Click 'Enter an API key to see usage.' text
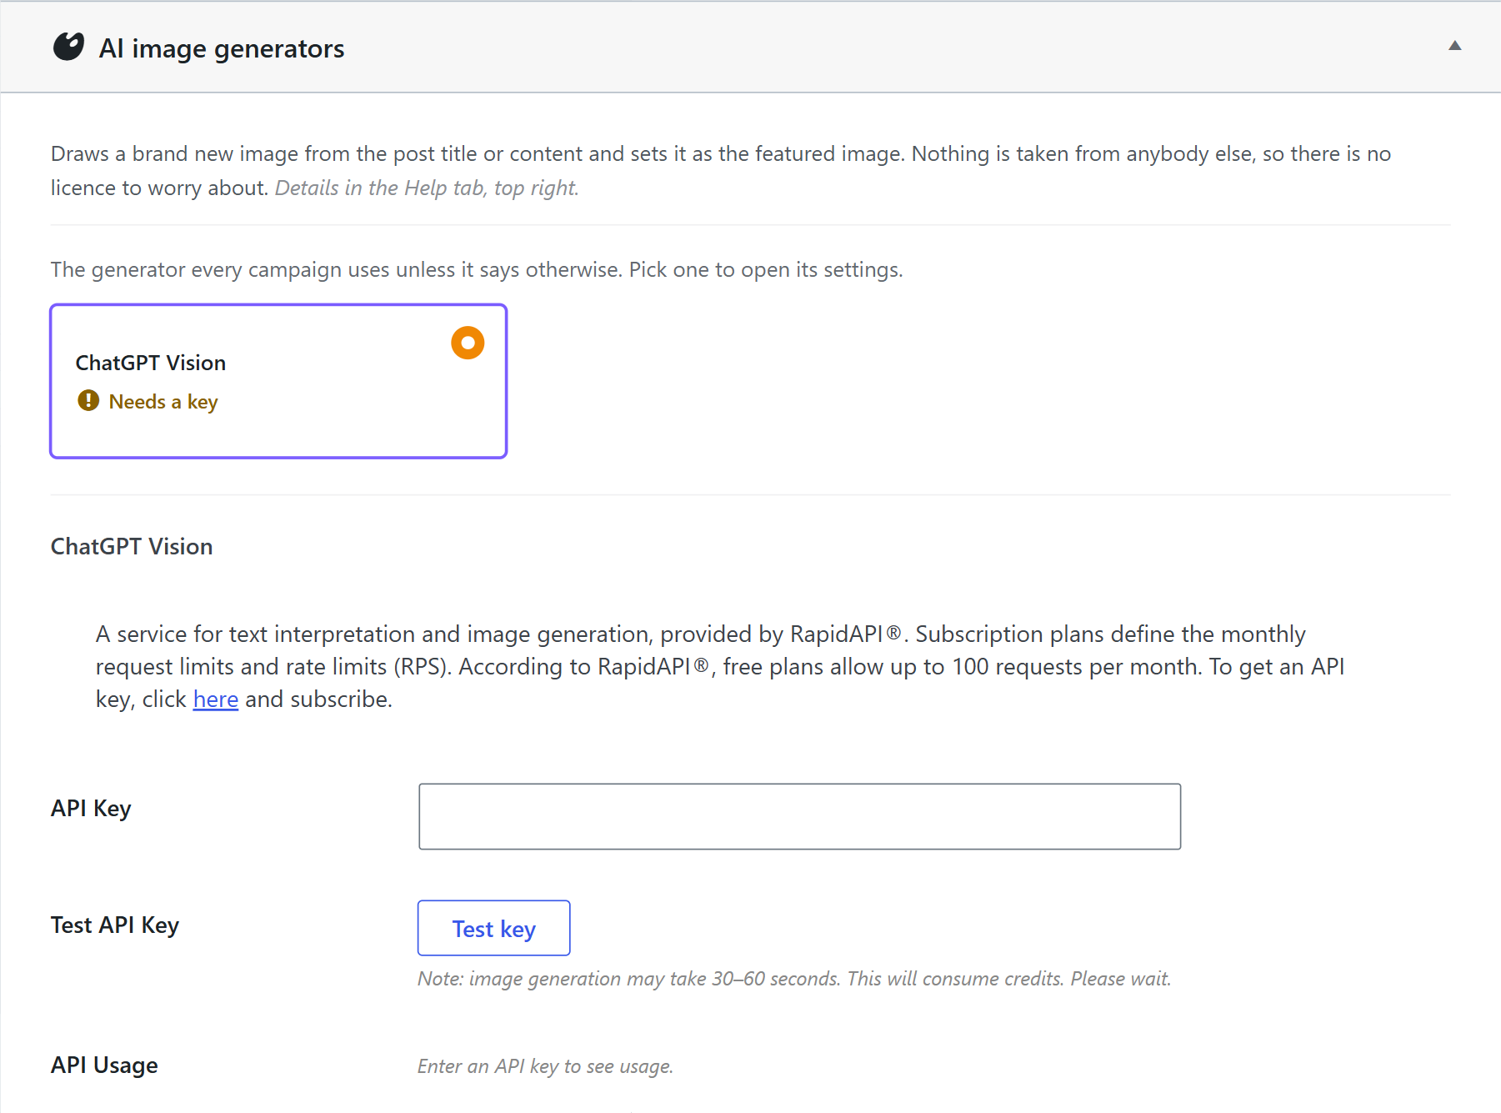This screenshot has height=1113, width=1501. pos(545,1066)
